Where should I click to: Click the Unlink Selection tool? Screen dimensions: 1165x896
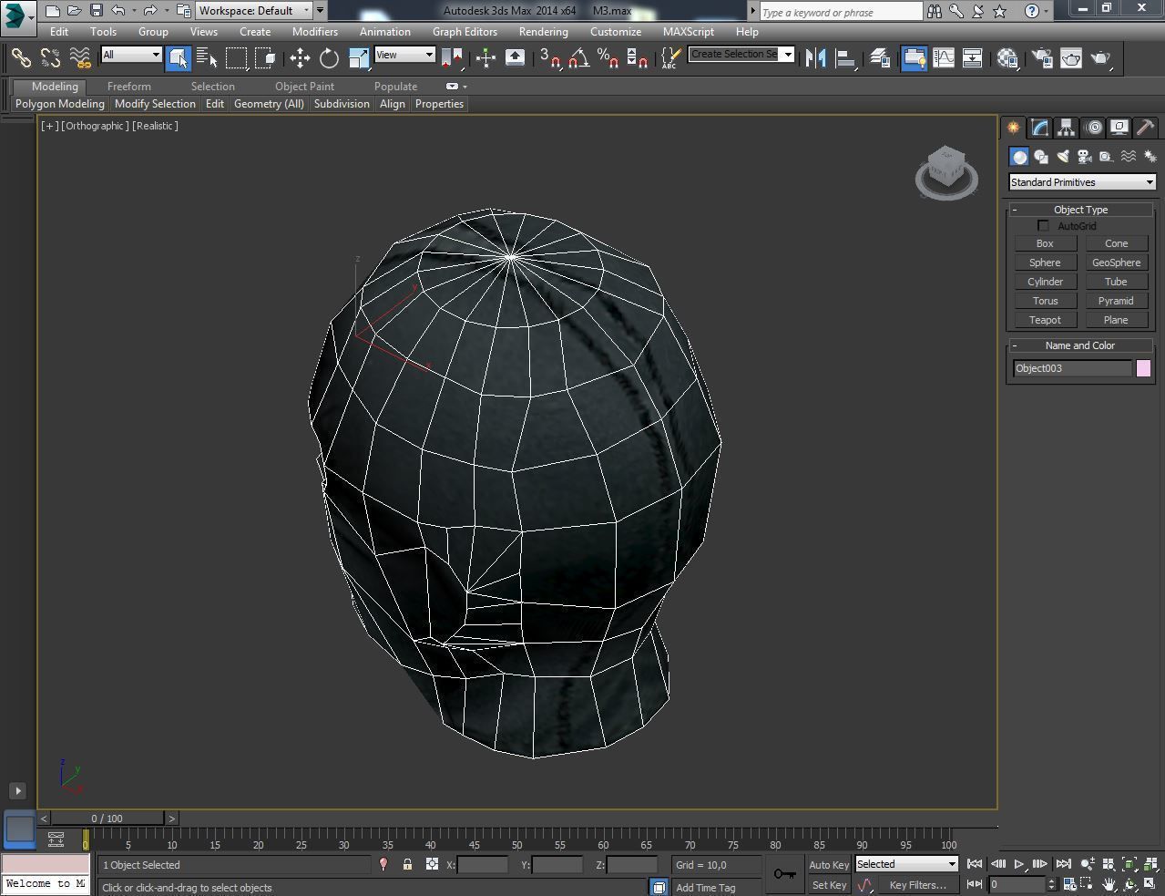coord(50,58)
